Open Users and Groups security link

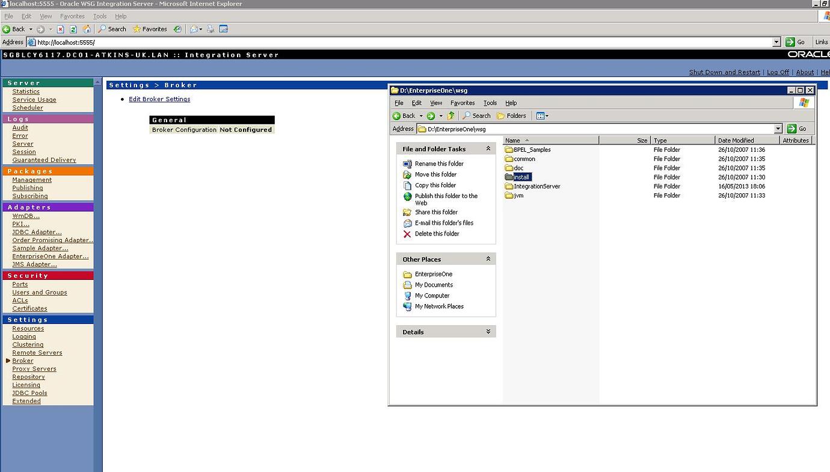click(x=40, y=293)
